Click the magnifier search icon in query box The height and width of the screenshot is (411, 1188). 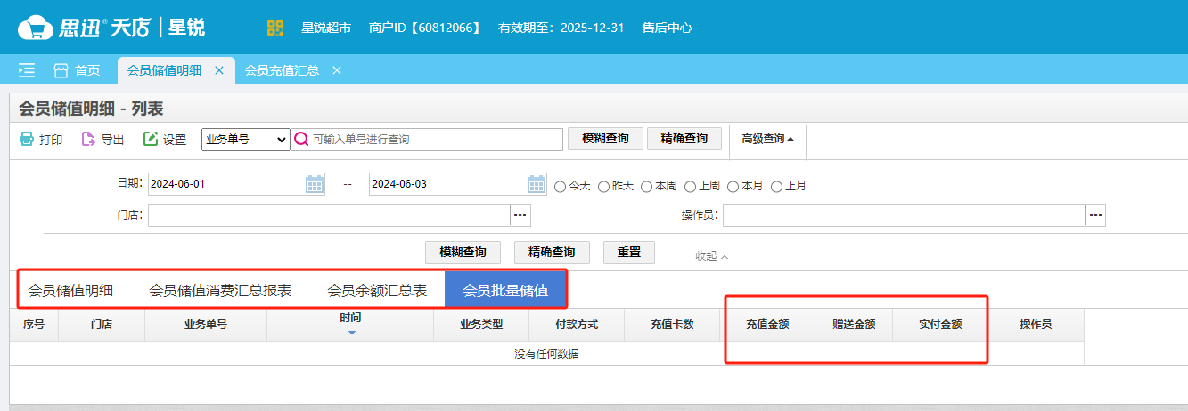[x=301, y=140]
